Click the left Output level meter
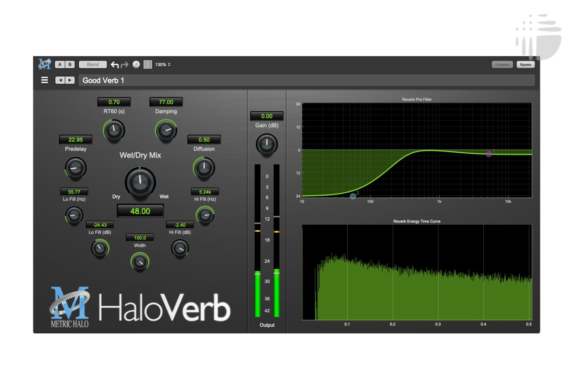Viewport: 578px width, 371px height. pyautogui.click(x=257, y=241)
